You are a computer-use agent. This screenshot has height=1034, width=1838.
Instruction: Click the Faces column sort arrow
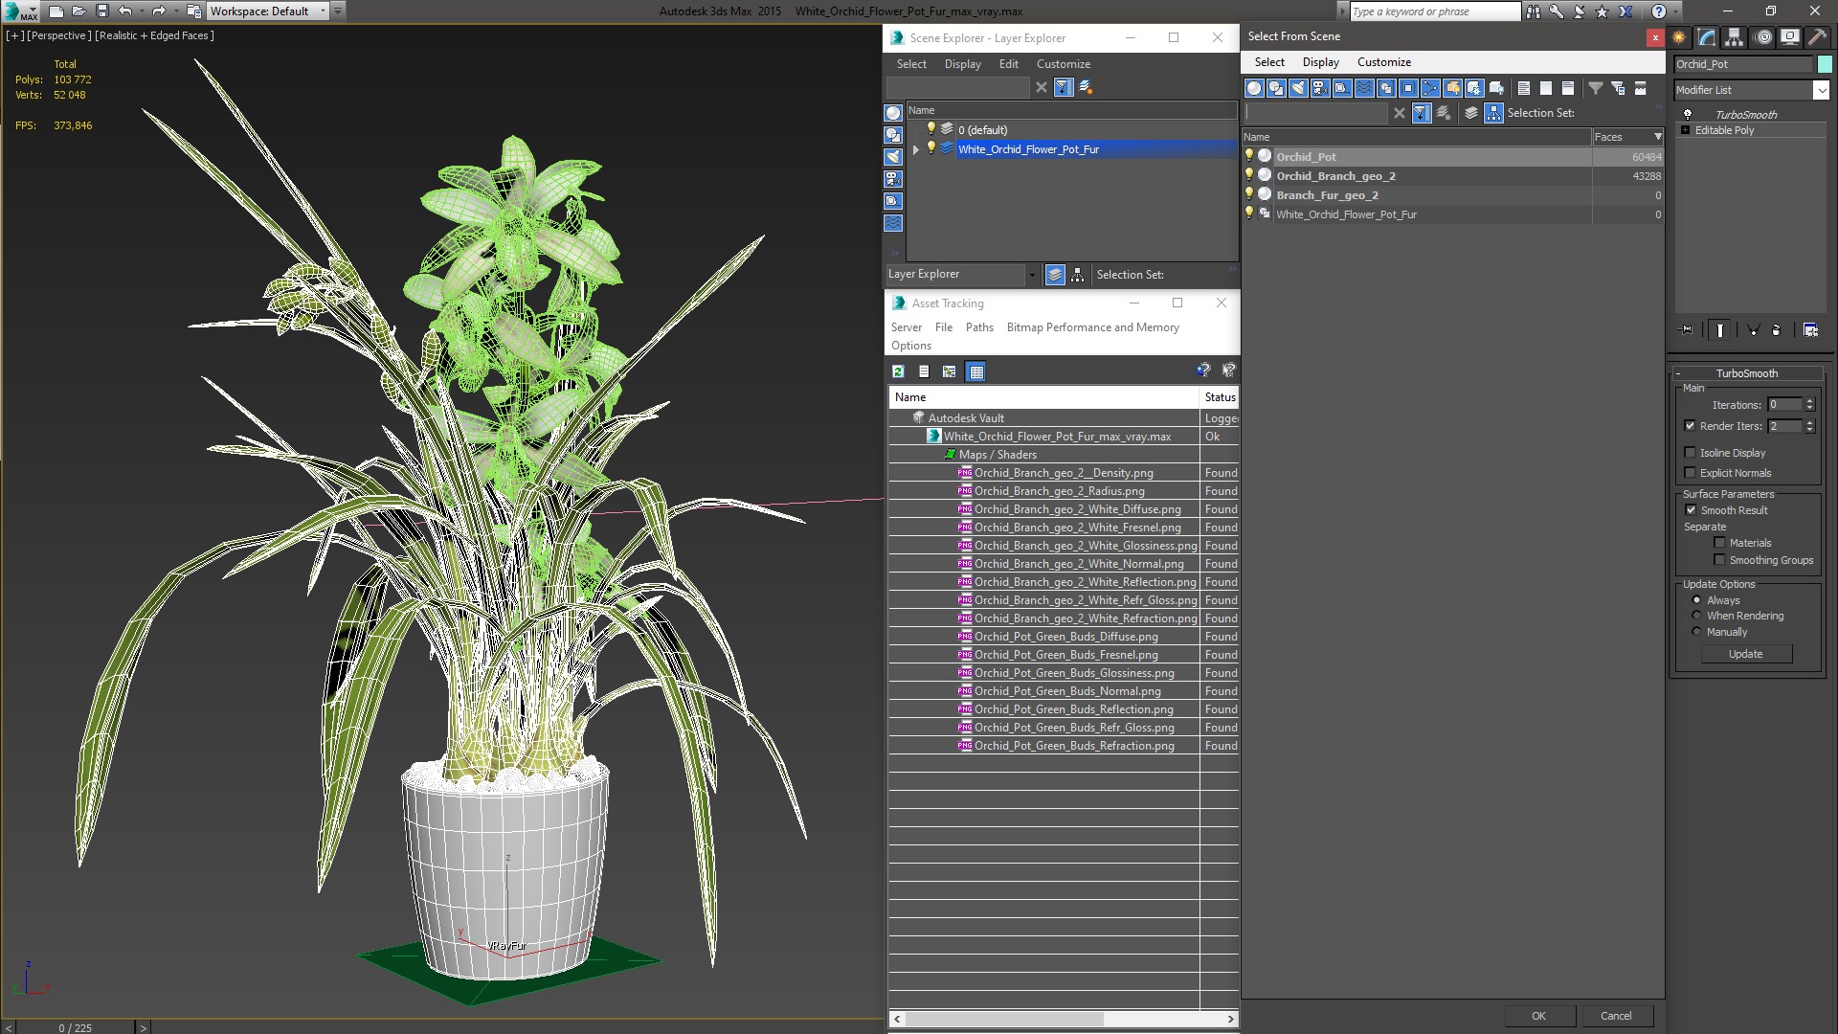tap(1658, 137)
